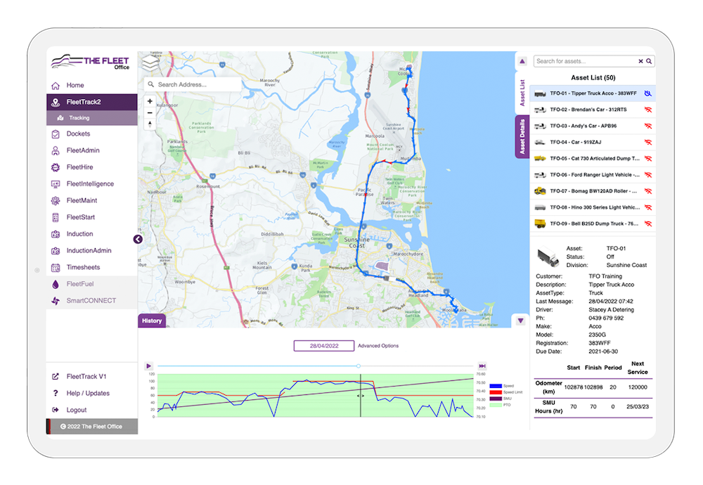Toggle visibility for TFO-08 Hino 300
Screen dimensions: 703x485
pyautogui.click(x=648, y=207)
